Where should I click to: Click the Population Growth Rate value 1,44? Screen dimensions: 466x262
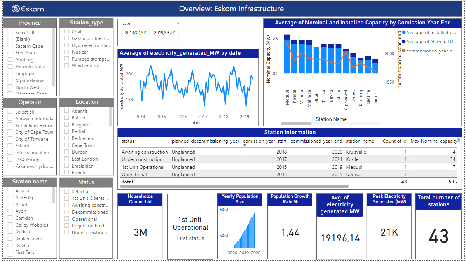pyautogui.click(x=290, y=232)
